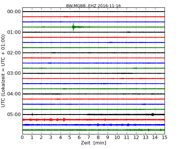Click x-axis tick label 12
The image size is (187, 149).
click(x=136, y=138)
